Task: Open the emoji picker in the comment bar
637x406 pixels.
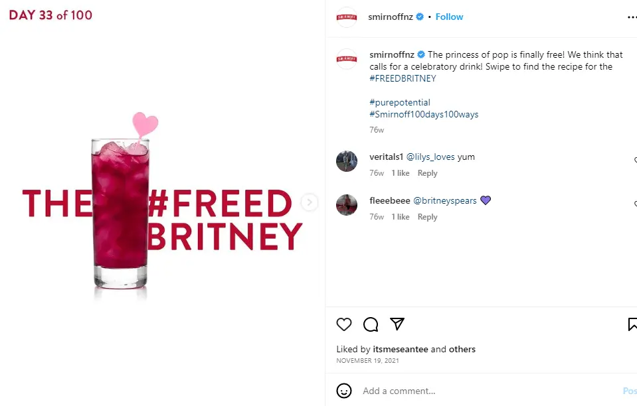Action: 343,391
